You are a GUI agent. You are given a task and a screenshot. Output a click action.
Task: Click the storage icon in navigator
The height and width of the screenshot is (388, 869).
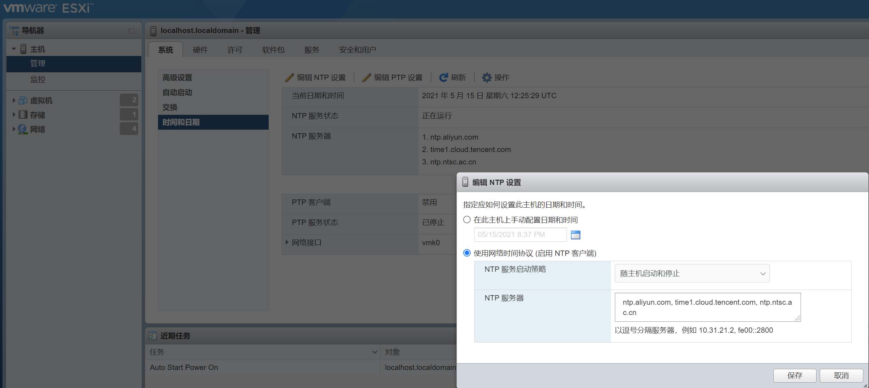pos(23,115)
